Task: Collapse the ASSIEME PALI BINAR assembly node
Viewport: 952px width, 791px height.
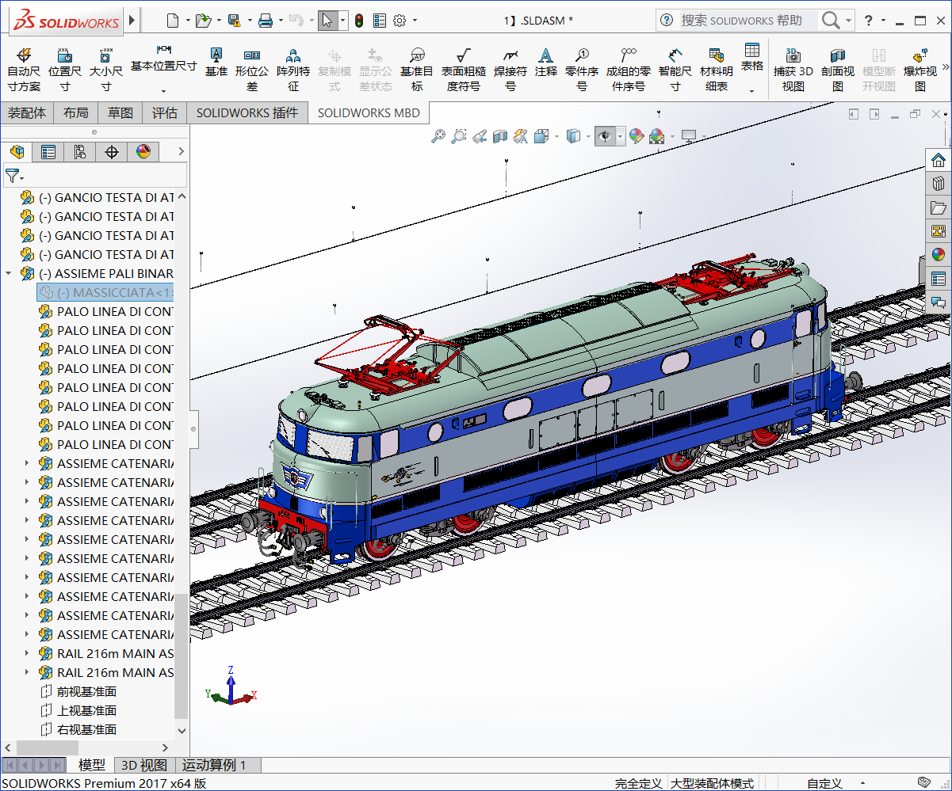Action: pos(9,273)
